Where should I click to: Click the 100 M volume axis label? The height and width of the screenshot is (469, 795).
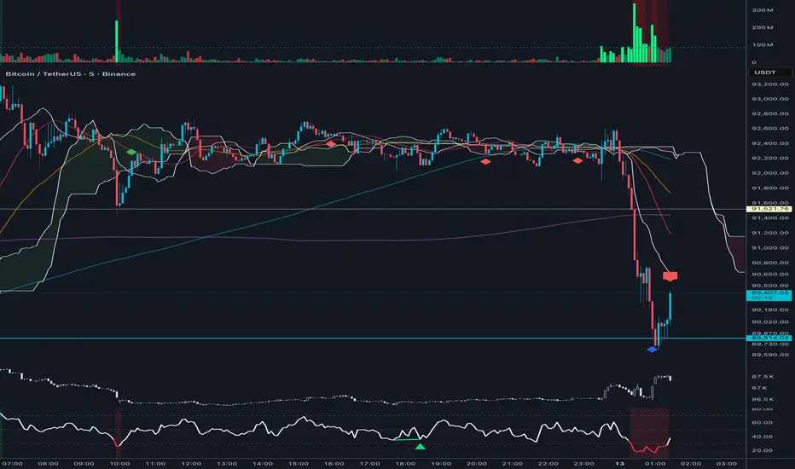tap(763, 44)
